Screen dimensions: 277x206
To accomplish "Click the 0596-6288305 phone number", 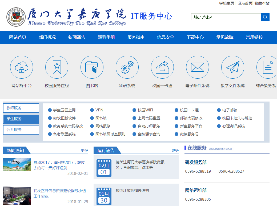I will [x=198, y=199].
